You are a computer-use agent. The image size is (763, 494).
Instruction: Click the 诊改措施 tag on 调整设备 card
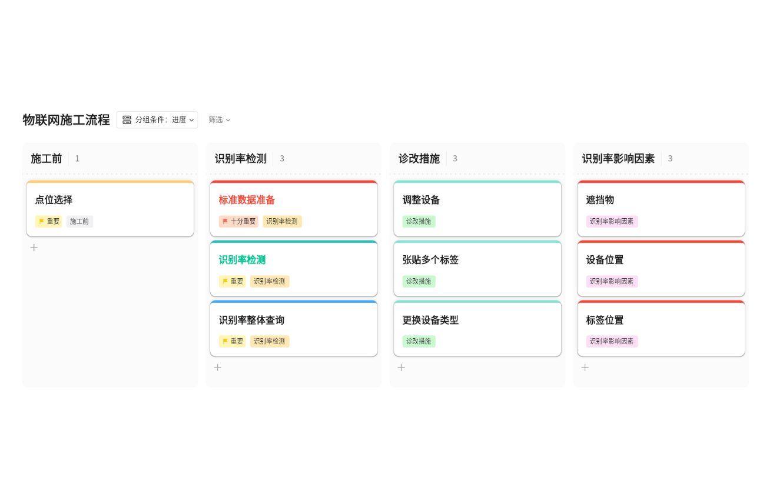click(x=419, y=222)
